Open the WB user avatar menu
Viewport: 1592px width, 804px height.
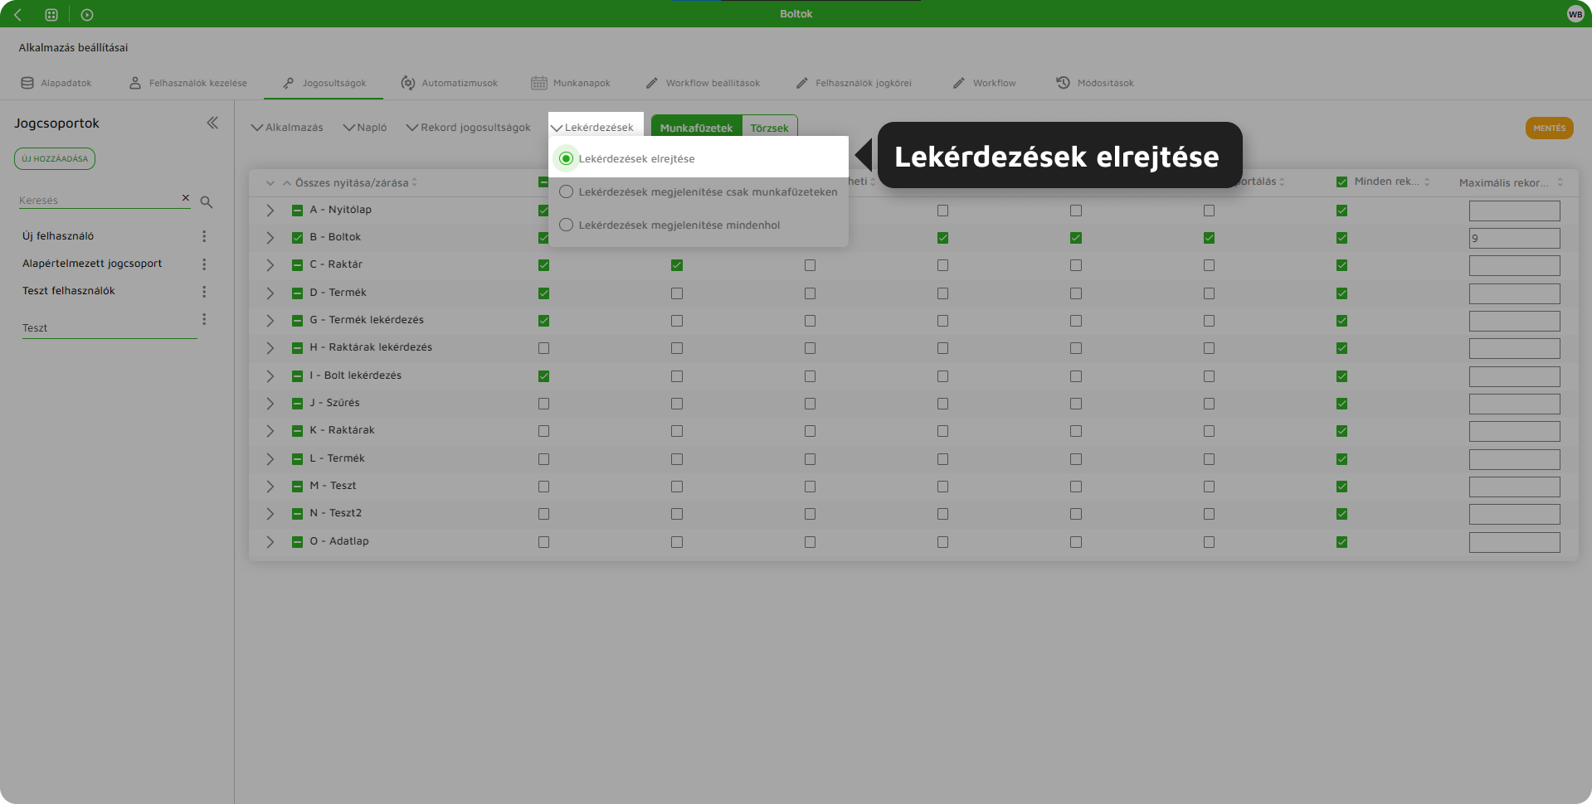[1575, 14]
